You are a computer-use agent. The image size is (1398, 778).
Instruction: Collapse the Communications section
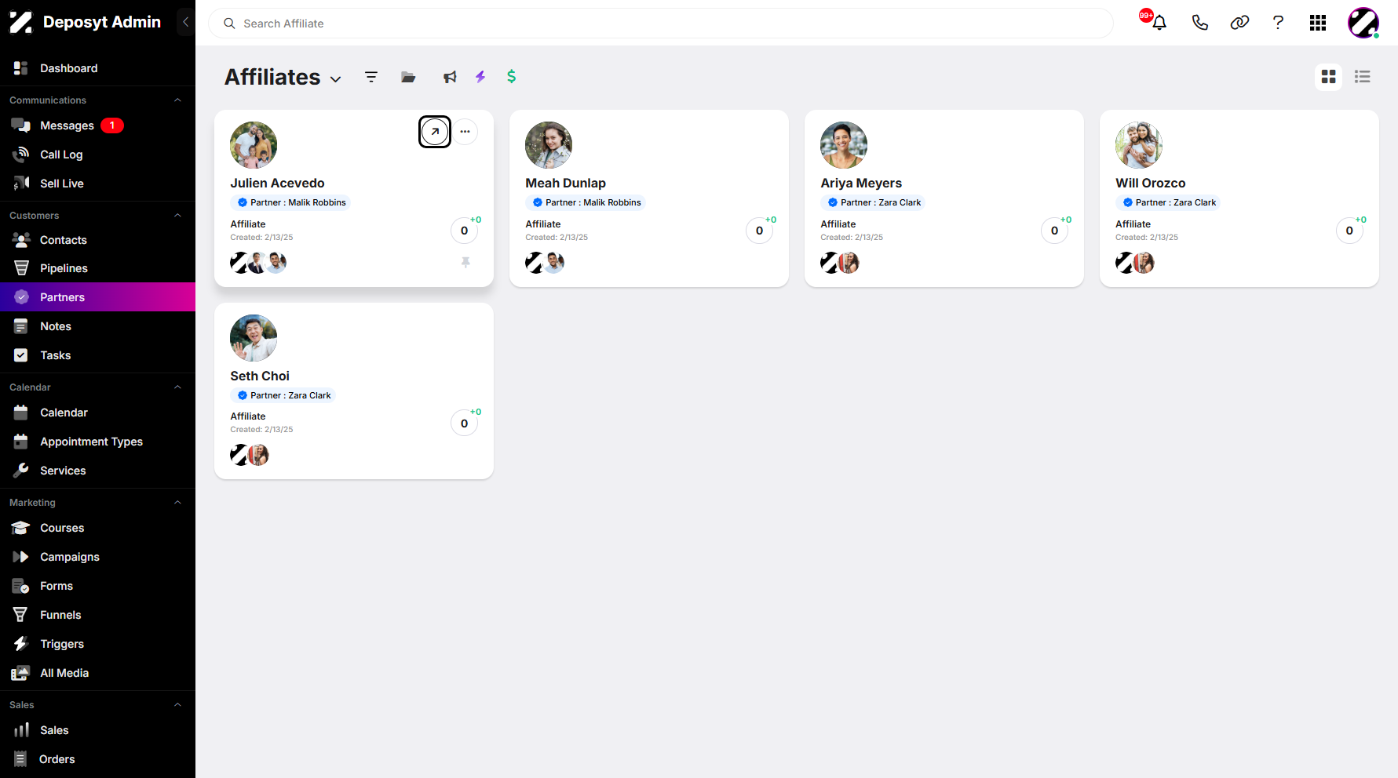pos(177,100)
